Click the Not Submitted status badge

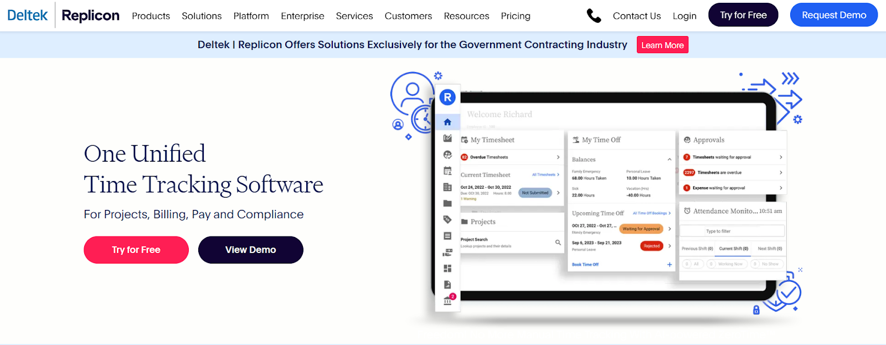pyautogui.click(x=535, y=193)
